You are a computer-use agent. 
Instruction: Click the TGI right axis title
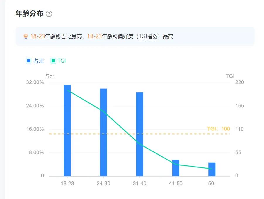coord(230,76)
